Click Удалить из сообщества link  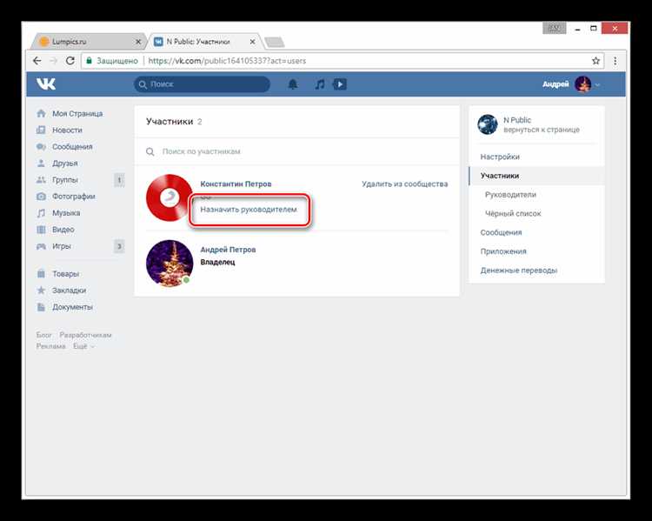[404, 184]
